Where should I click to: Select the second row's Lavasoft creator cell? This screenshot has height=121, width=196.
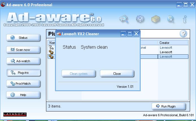pos(166,52)
